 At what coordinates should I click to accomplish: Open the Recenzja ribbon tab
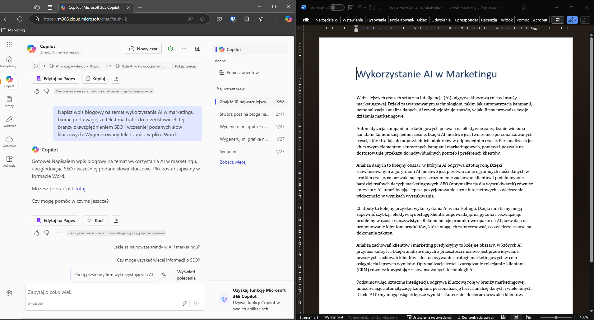(x=489, y=20)
